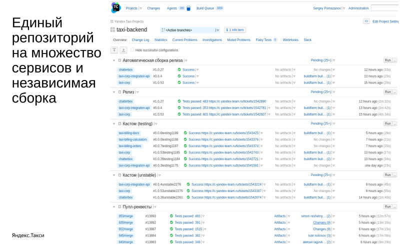
Task: Open the Active branches dropdown
Action: [x=190, y=30]
